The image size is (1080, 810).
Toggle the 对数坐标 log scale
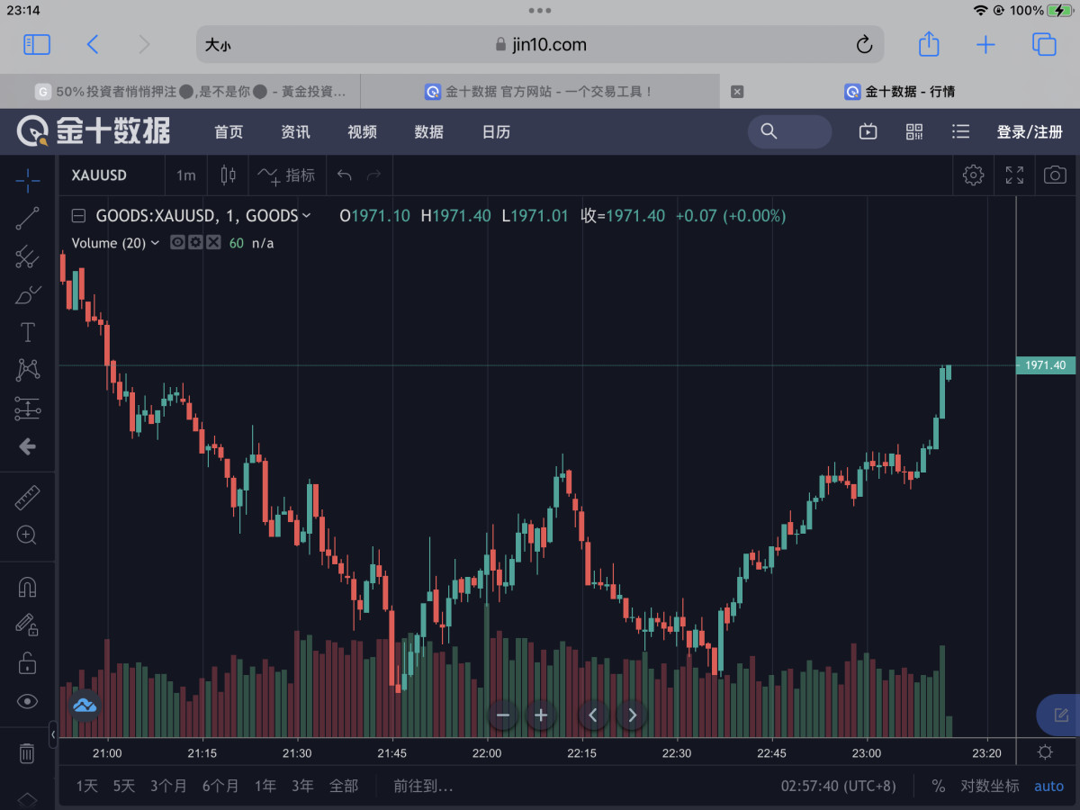[x=989, y=786]
